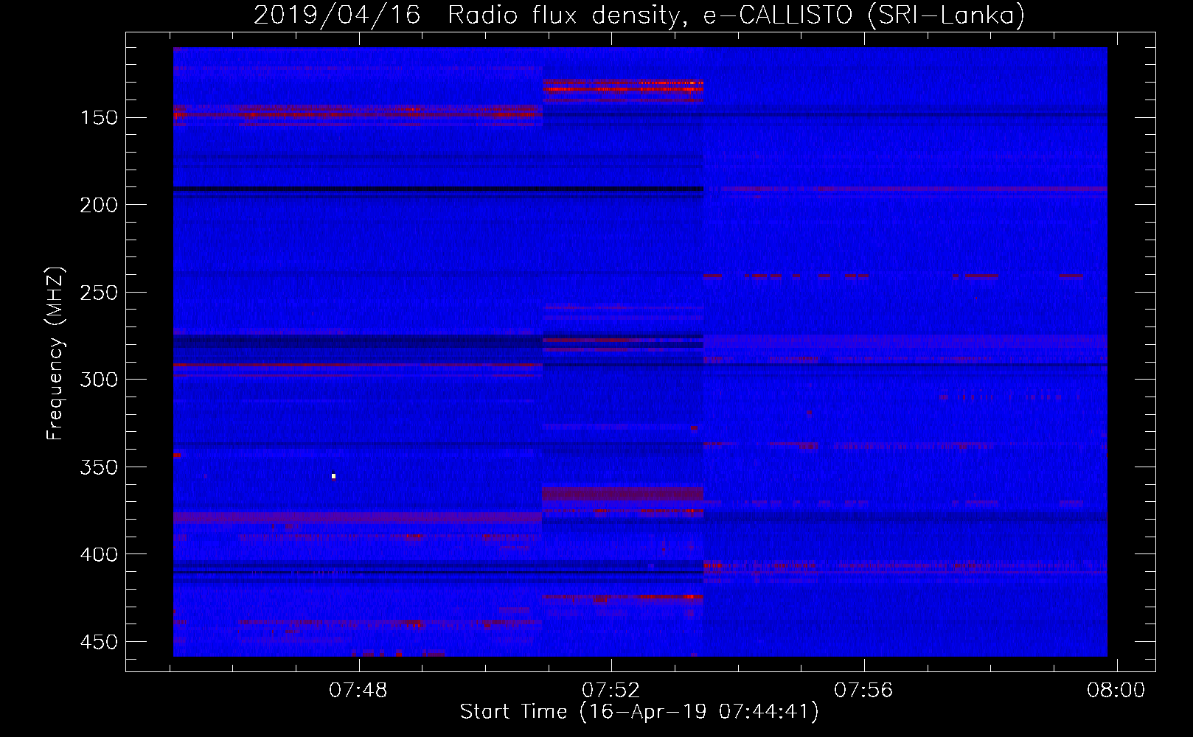
Task: Click the 300 frequency tick label
Action: tap(99, 380)
